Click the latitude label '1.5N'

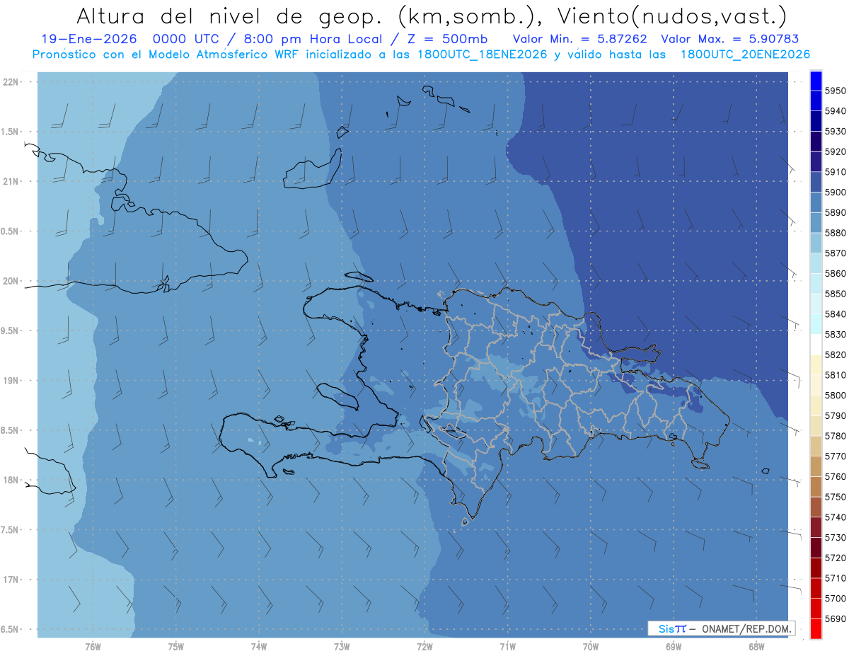point(11,132)
